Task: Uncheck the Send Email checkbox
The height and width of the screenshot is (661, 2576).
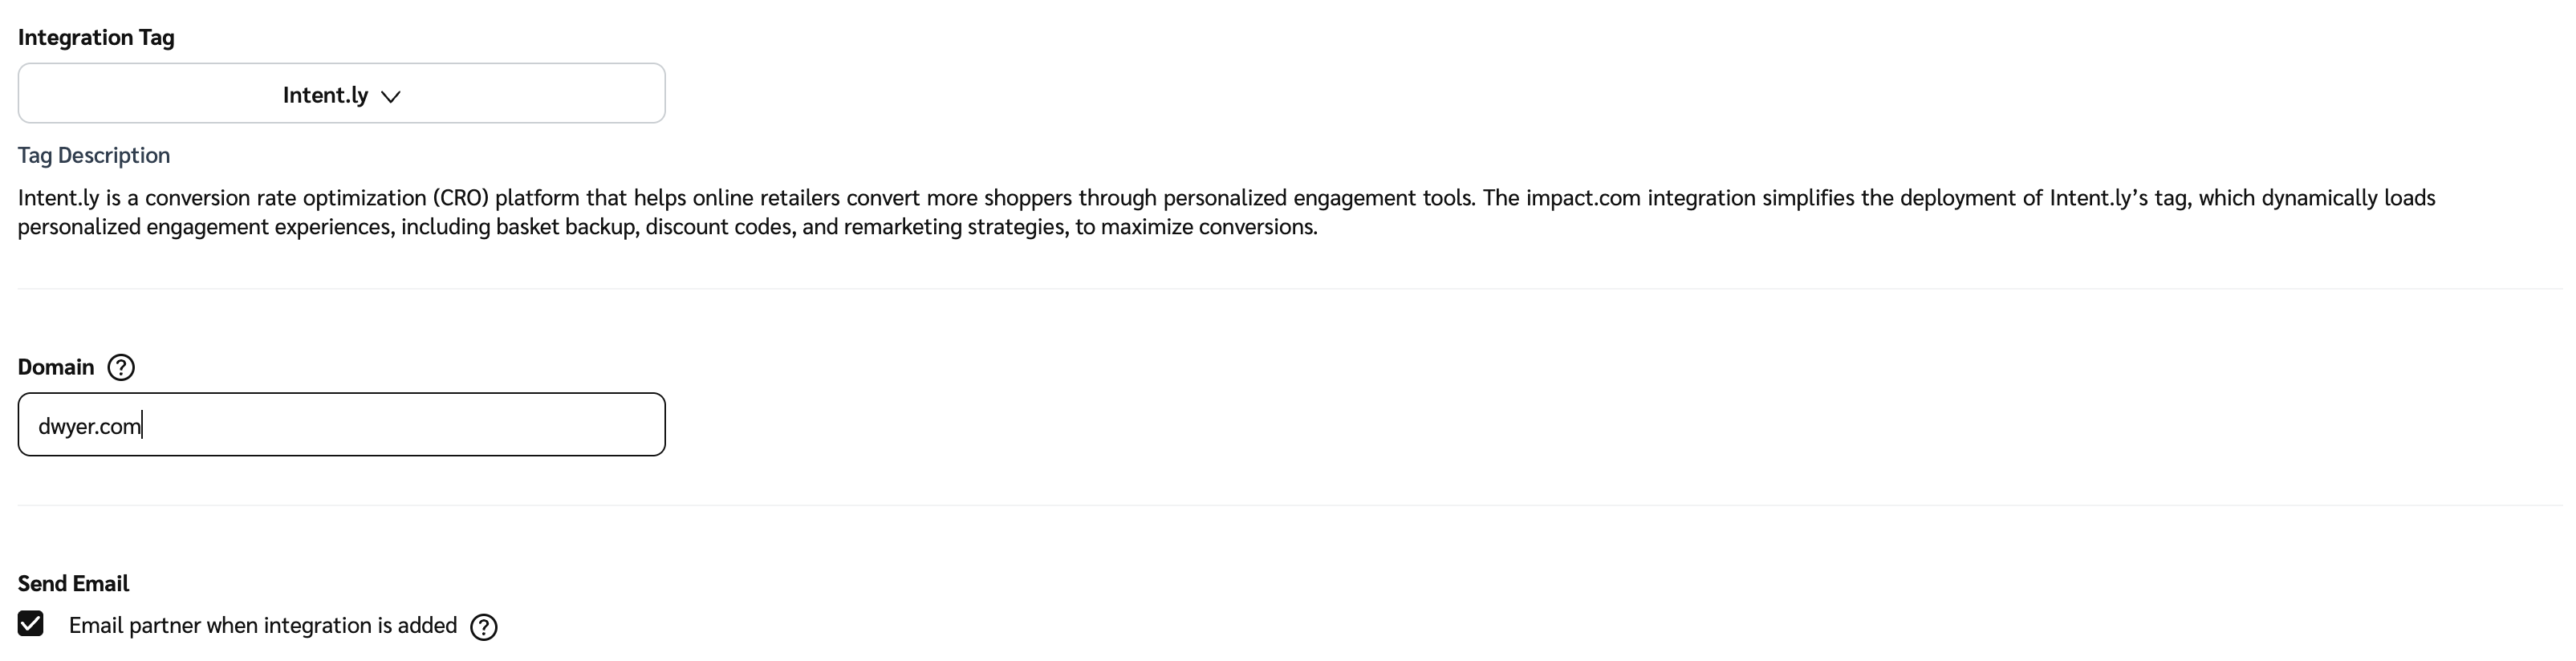Action: click(31, 624)
